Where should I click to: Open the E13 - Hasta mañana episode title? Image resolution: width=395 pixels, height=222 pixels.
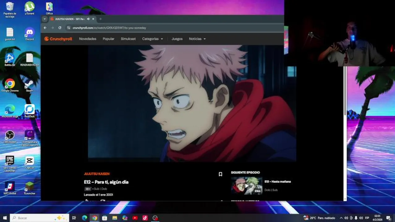278,182
